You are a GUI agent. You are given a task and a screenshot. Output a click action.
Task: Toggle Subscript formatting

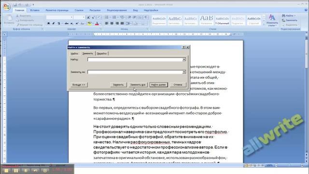72,24
